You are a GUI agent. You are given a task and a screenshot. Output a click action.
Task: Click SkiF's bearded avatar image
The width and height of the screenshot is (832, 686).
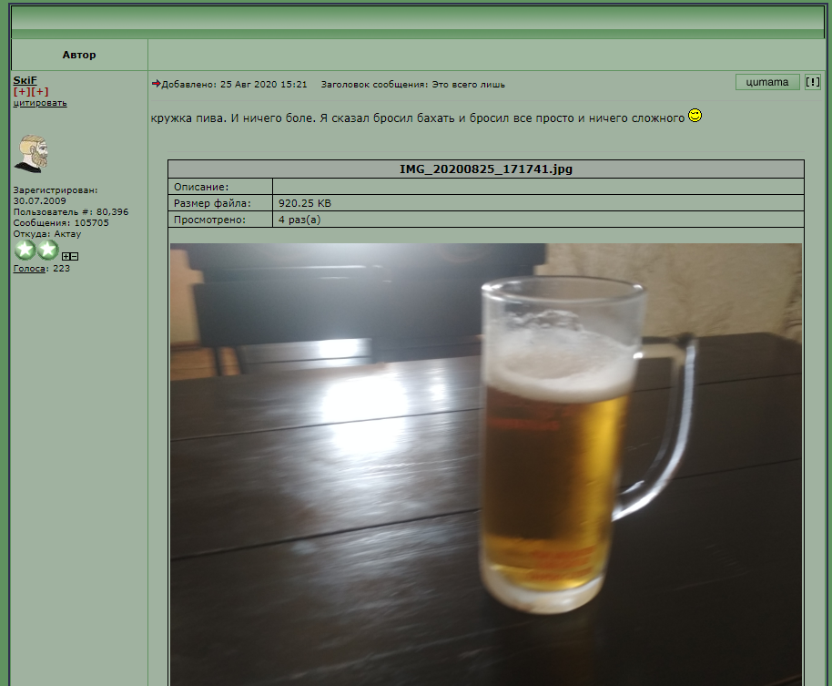[31, 153]
